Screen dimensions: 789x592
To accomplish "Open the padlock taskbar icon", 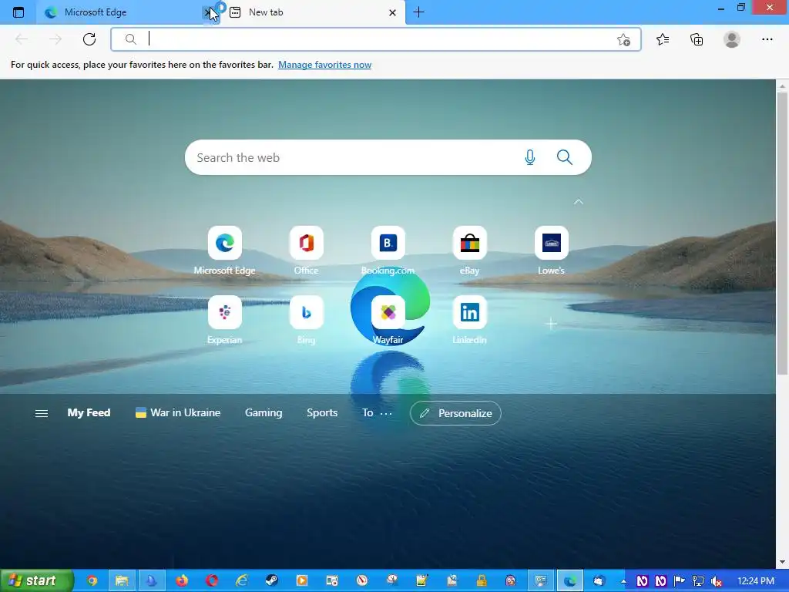I will (482, 581).
